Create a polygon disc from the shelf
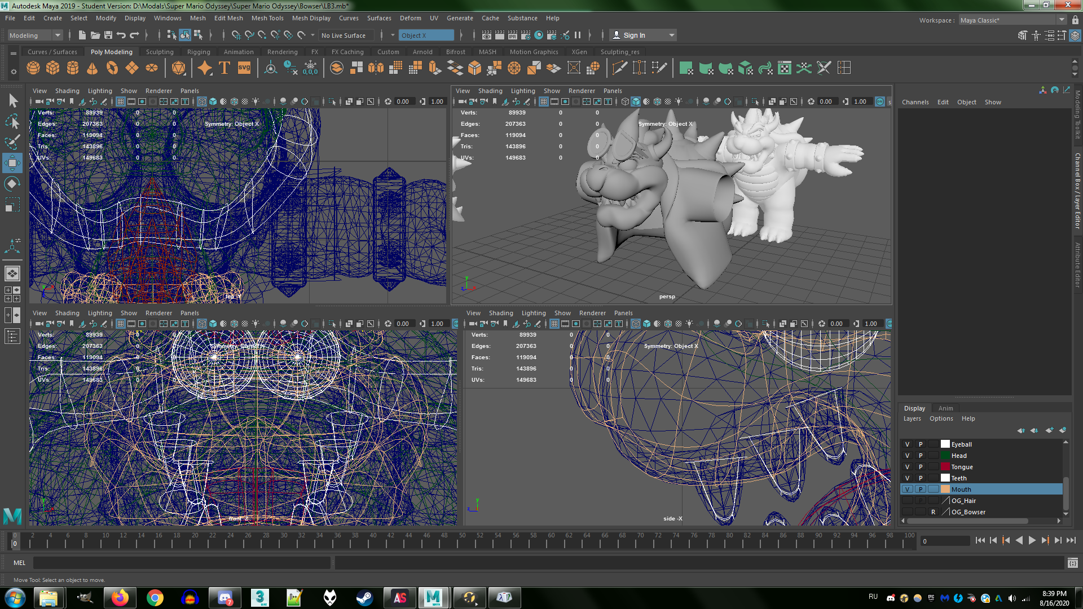1083x609 pixels. tap(152, 68)
